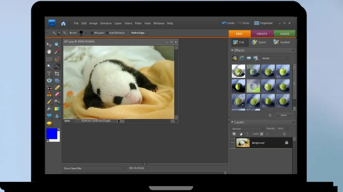343x192 pixels.
Task: Select the Straighten tool
Action: 57,81
